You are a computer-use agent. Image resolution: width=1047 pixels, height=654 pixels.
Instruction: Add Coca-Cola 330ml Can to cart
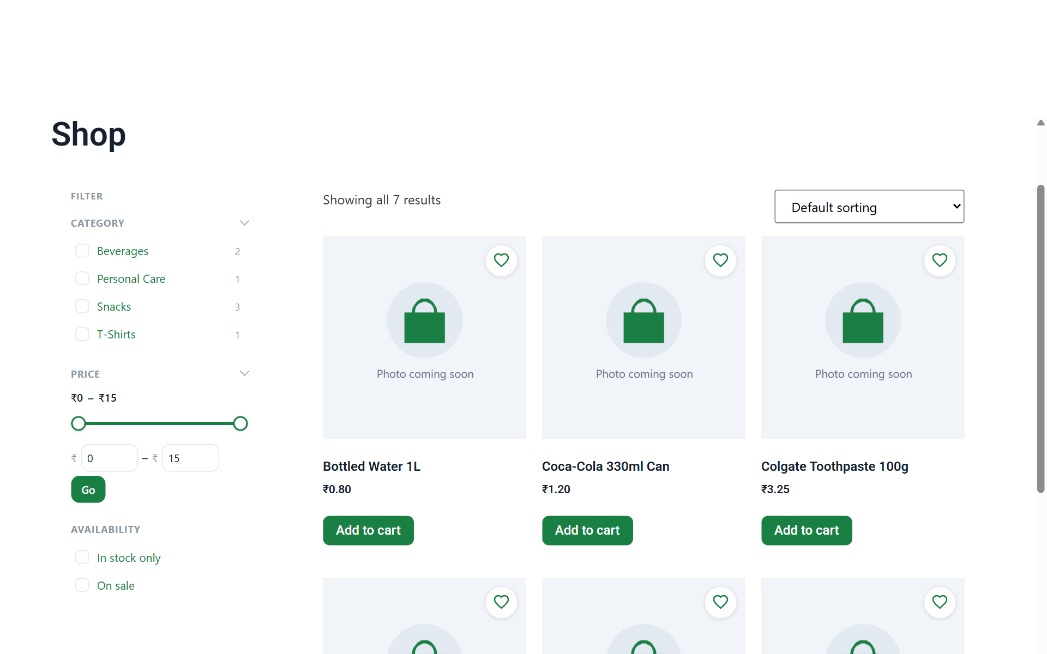pyautogui.click(x=587, y=530)
